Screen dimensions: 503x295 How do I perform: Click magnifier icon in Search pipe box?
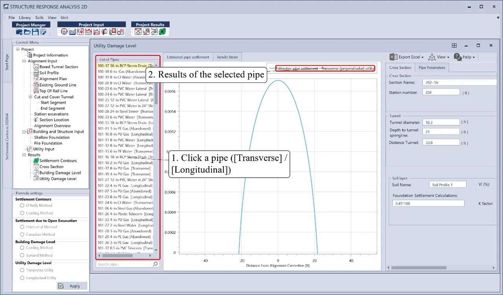[155, 264]
